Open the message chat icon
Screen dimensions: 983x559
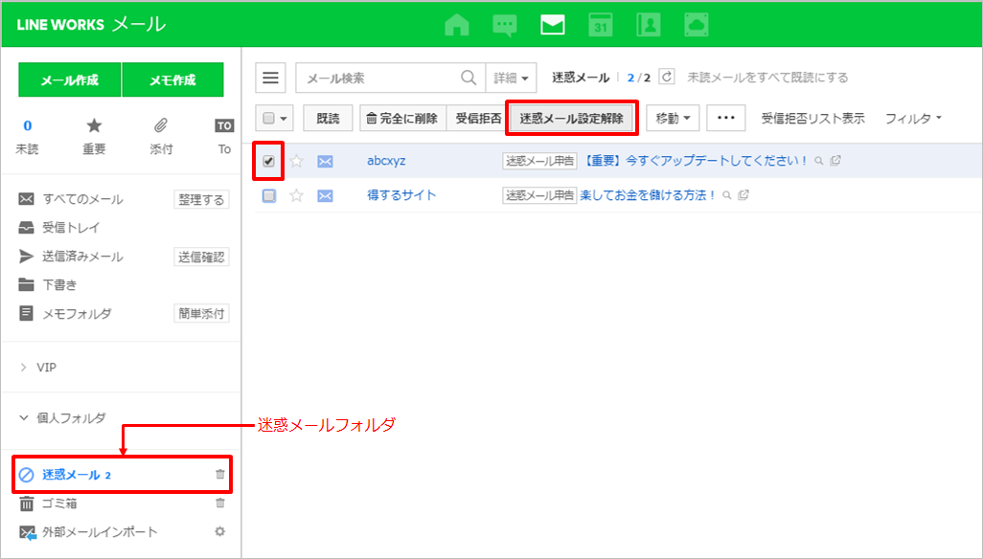point(505,25)
